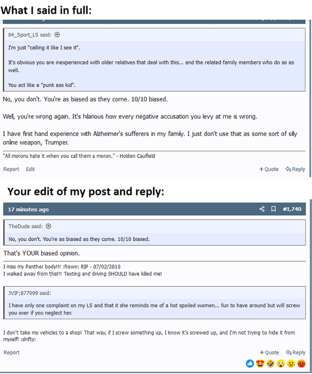The width and height of the screenshot is (312, 374).
Task: Click the share icon on post #1,740
Action: 262,209
